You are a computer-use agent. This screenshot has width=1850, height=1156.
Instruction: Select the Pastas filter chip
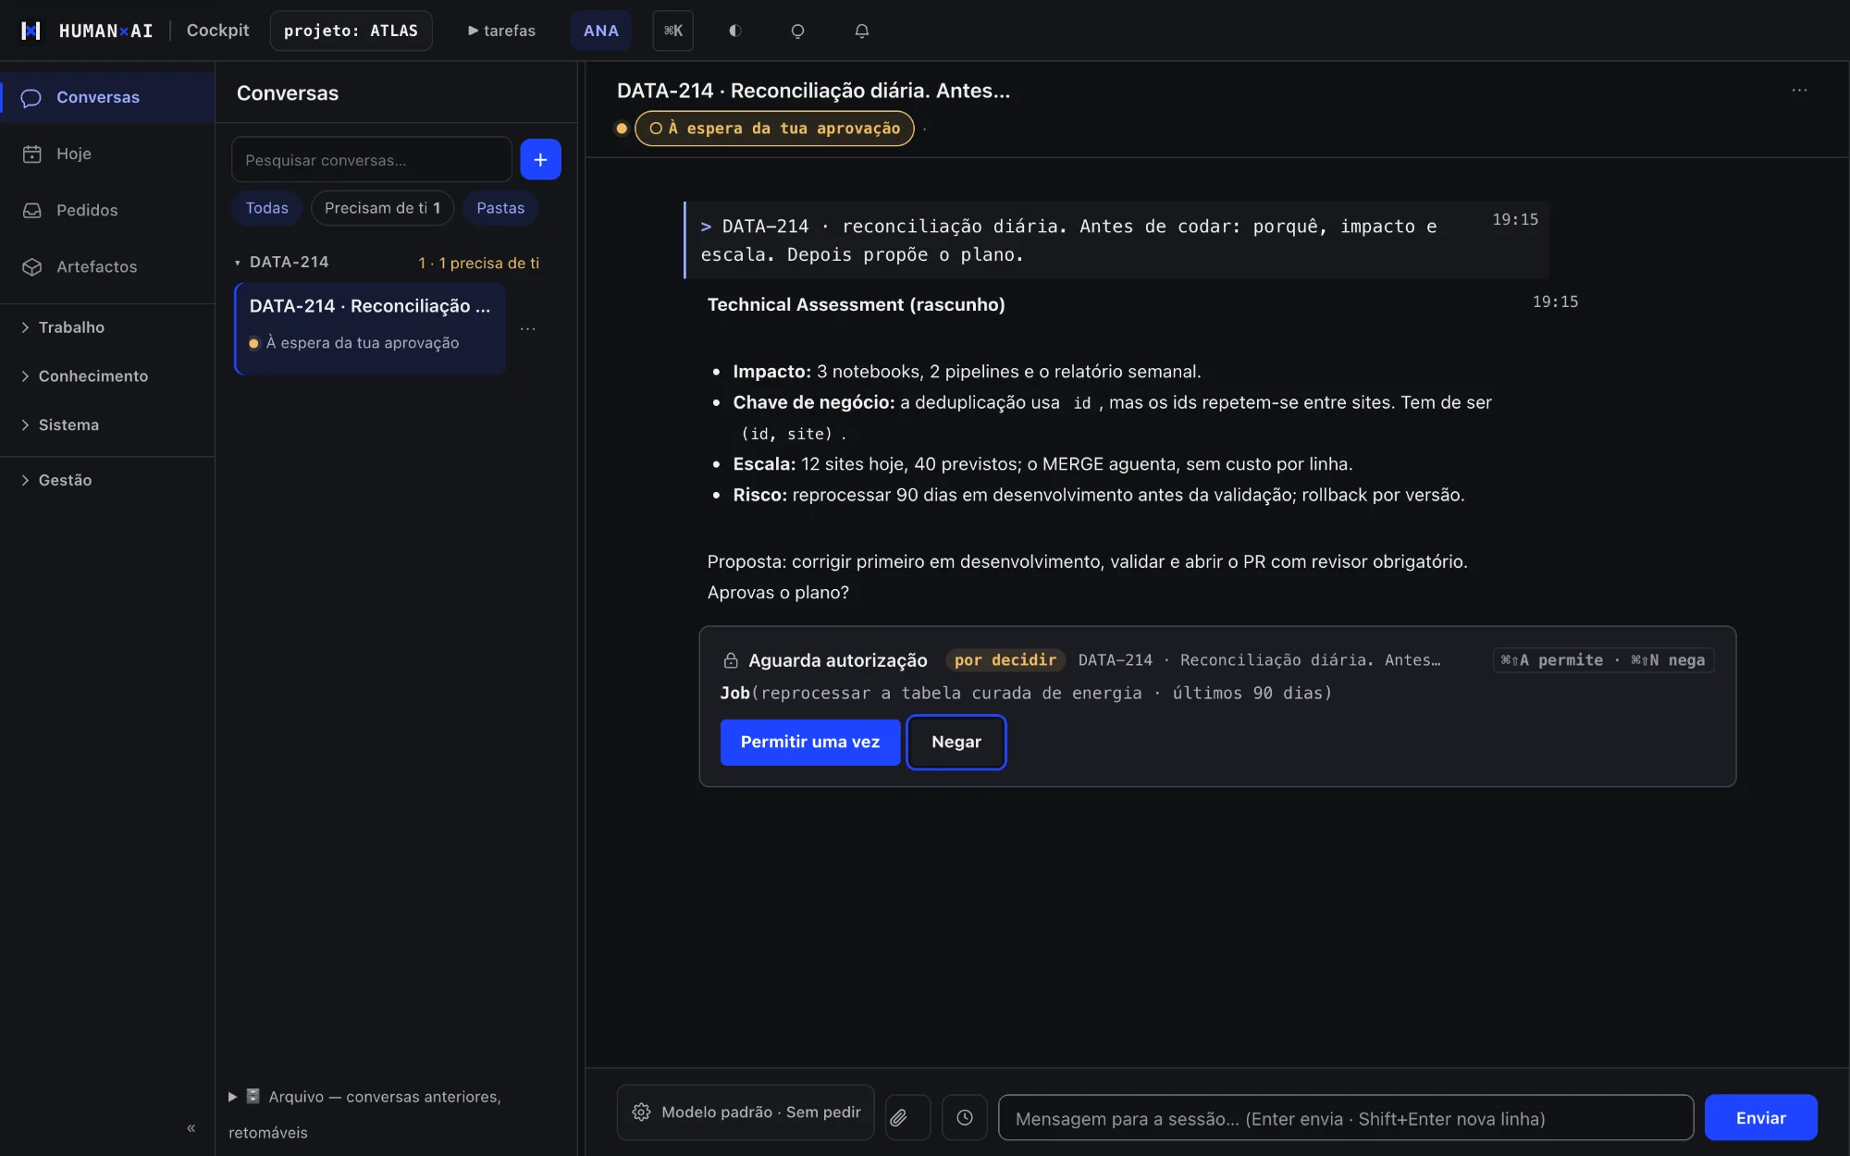click(500, 208)
